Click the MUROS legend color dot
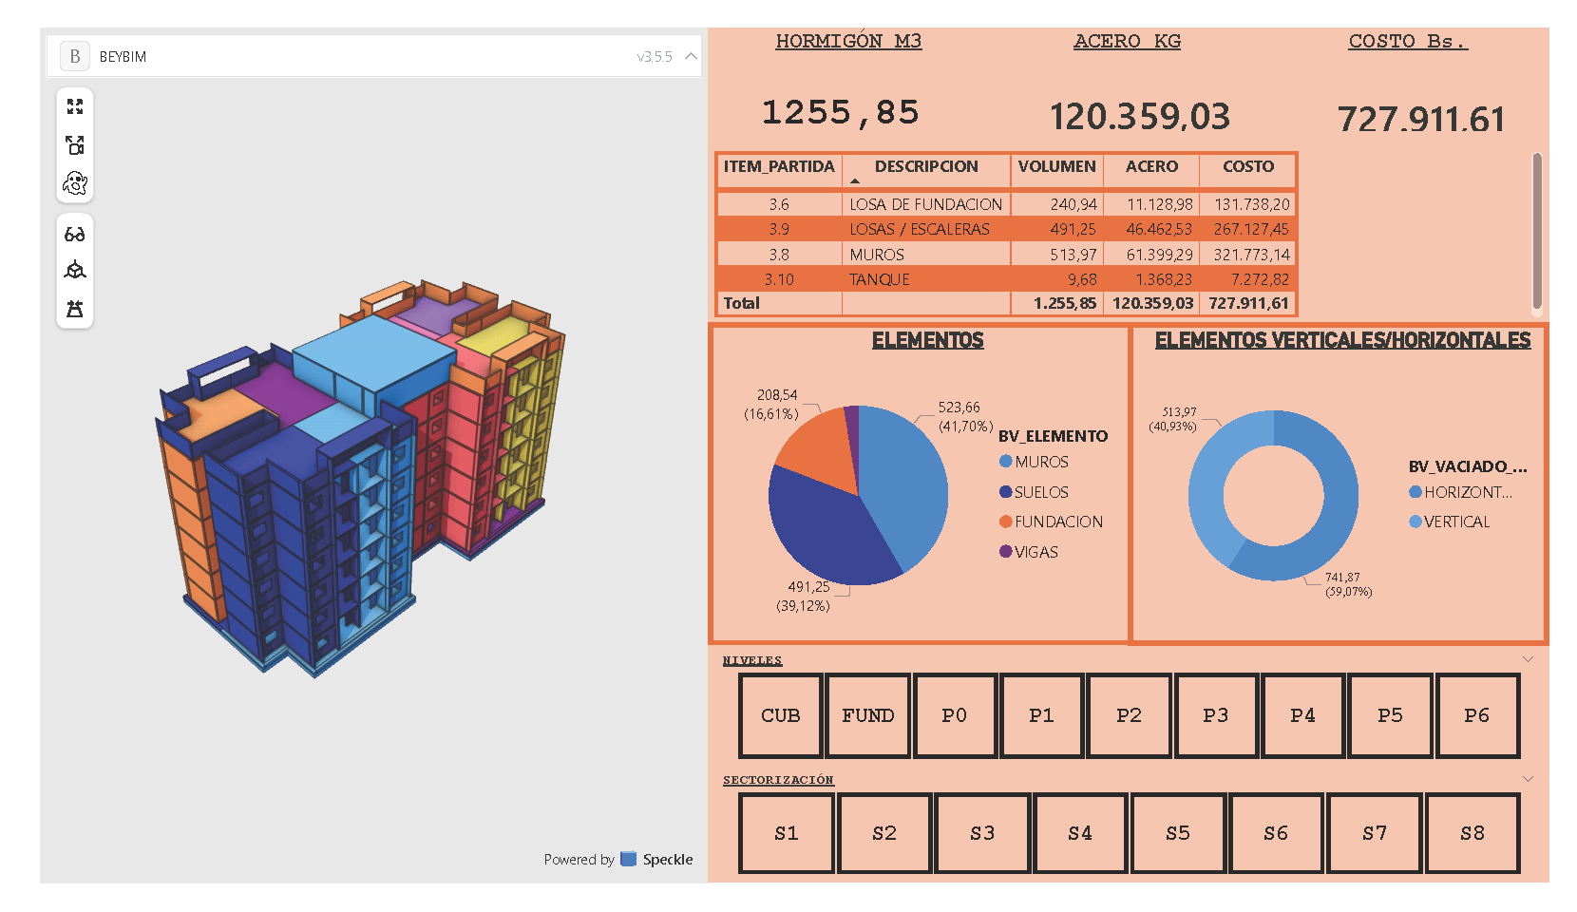This screenshot has width=1577, height=912. pos(1005,462)
